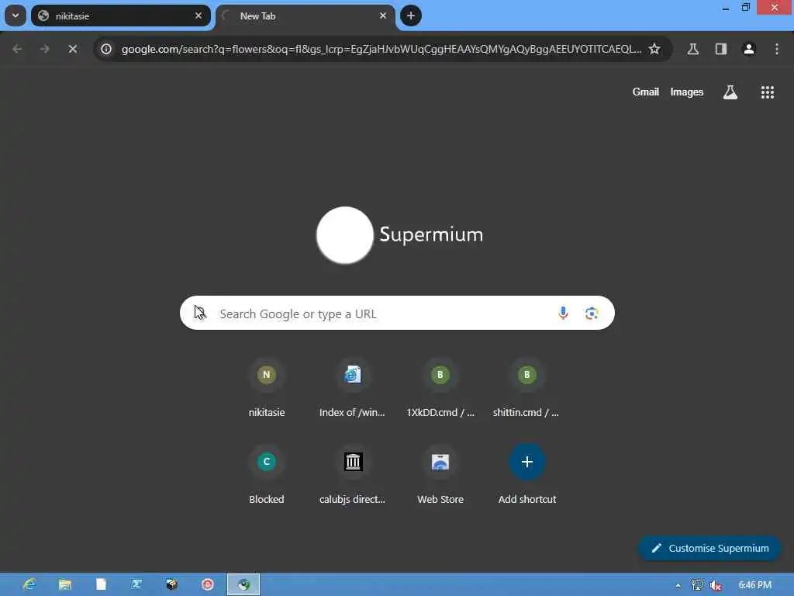Close the nikitasie tab
Viewport: 794px width, 596px height.
(x=198, y=16)
